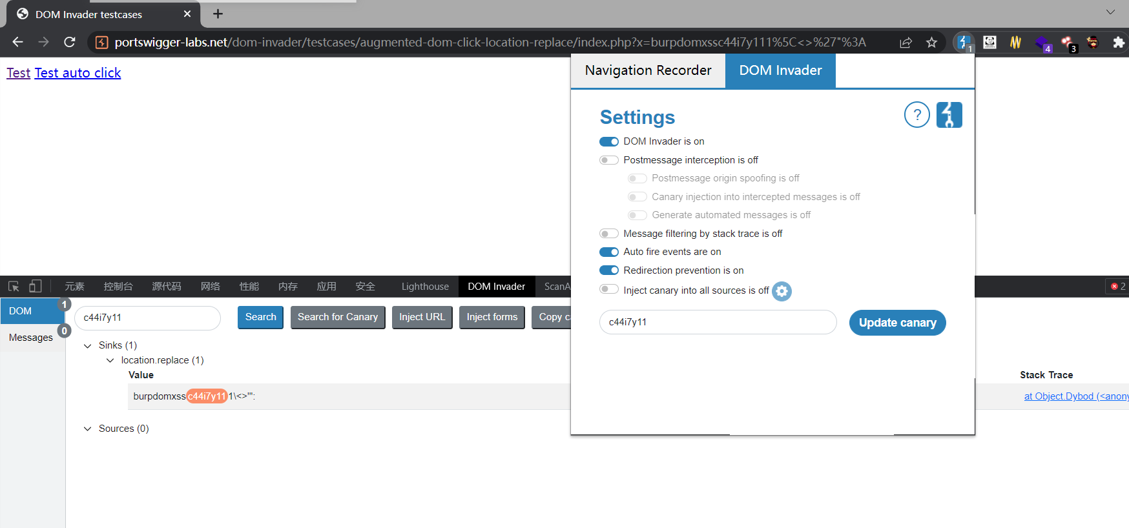Toggle Auto fire events switch
The width and height of the screenshot is (1129, 528).
tap(609, 252)
